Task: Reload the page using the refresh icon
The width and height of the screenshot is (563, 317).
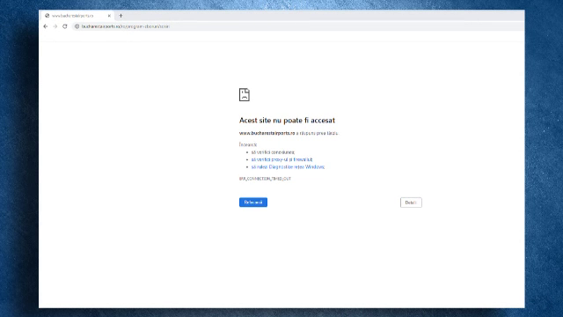Action: (x=65, y=26)
